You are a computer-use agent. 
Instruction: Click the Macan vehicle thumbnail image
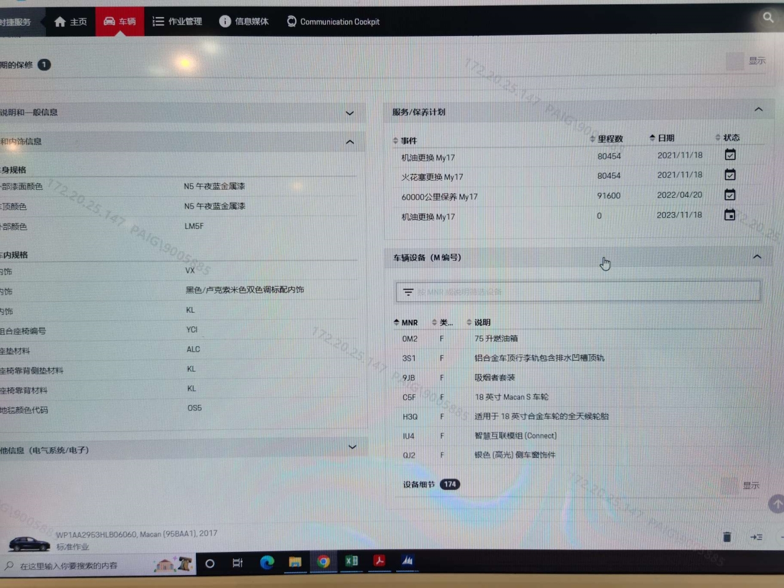(x=29, y=543)
